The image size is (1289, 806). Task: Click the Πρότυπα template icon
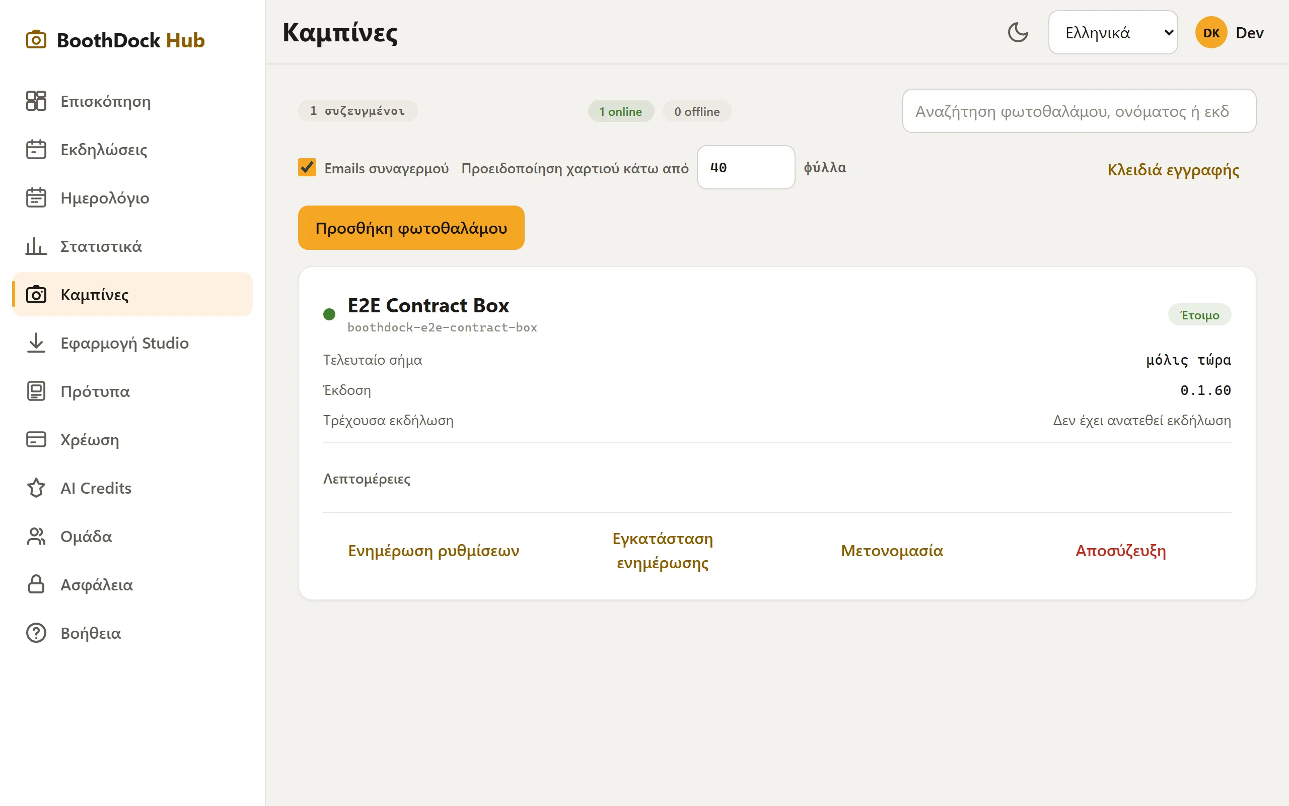tap(36, 391)
